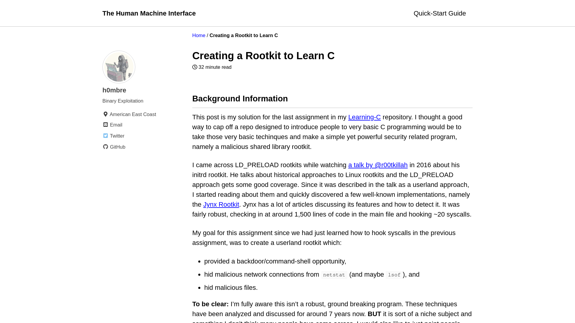Open the Learning-C repository link
575x323 pixels.
coord(364,117)
